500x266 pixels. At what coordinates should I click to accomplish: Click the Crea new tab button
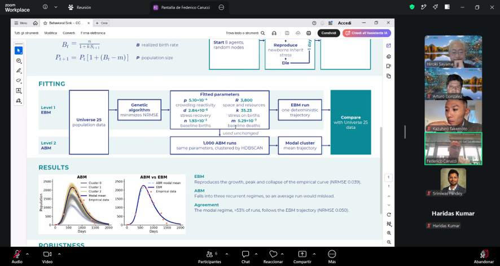(x=102, y=23)
